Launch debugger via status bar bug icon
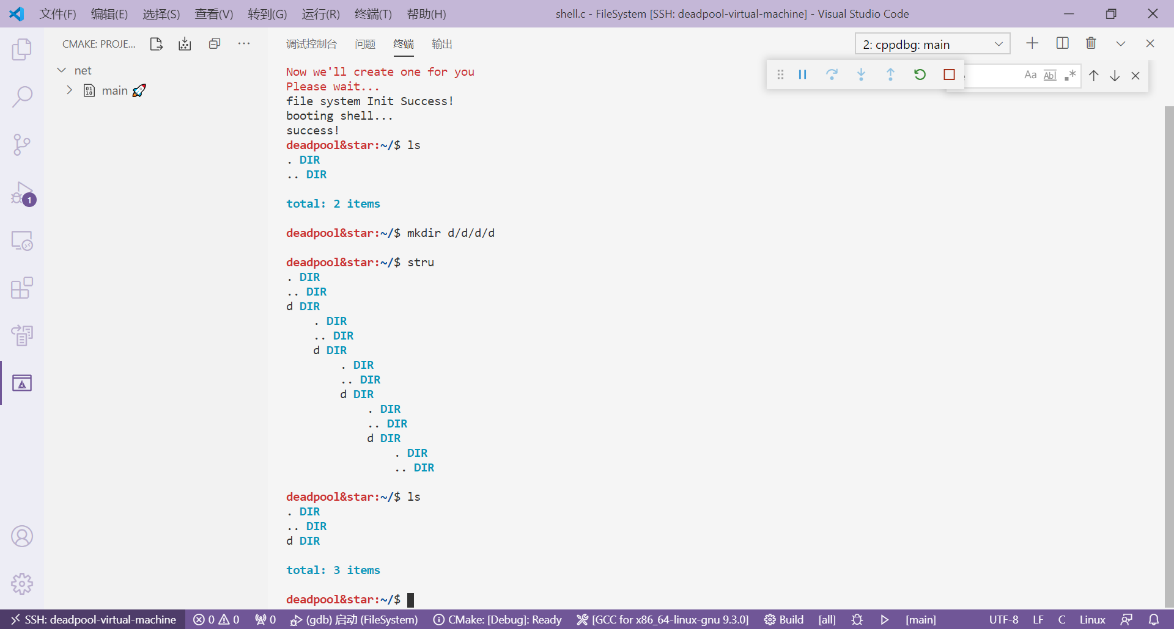This screenshot has width=1174, height=629. 857,619
